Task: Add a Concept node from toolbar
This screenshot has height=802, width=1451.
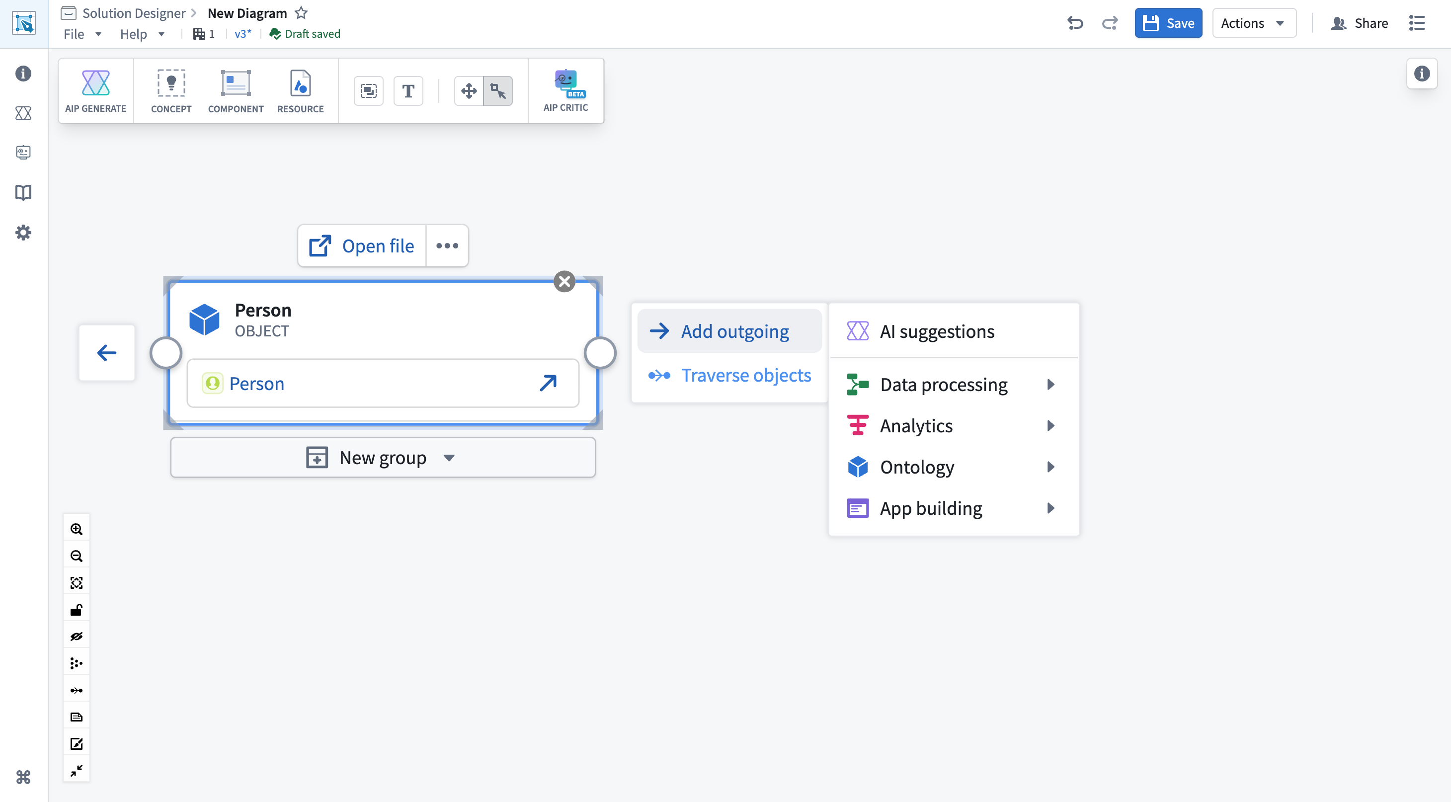Action: pos(170,90)
